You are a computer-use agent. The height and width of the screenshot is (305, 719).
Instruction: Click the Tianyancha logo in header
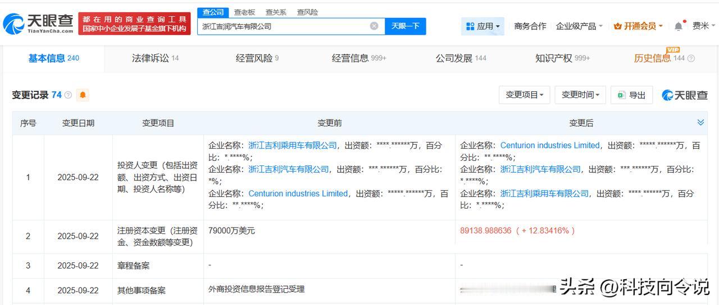click(38, 23)
